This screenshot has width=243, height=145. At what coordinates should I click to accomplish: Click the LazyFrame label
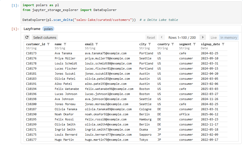(x=32, y=29)
